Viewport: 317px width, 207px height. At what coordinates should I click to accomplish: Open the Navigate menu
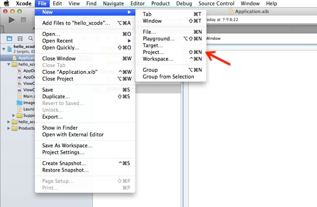(113, 4)
